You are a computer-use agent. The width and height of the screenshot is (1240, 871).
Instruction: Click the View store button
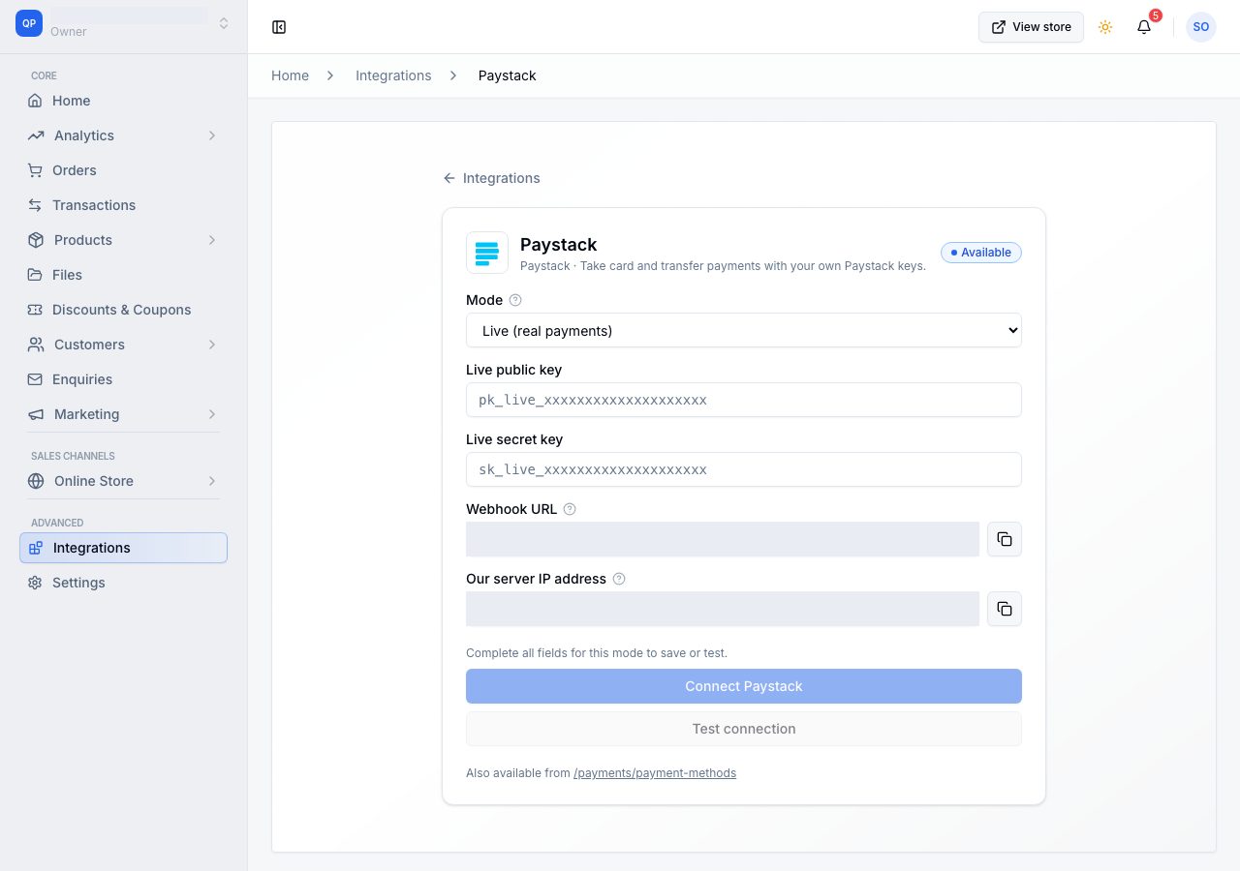(1031, 27)
